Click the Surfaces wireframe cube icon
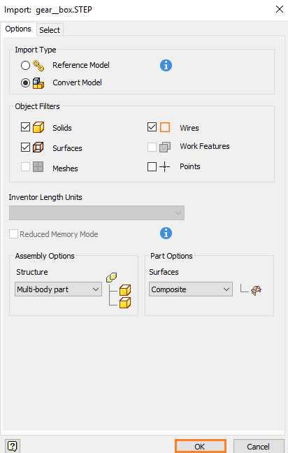The width and height of the screenshot is (288, 453). tap(38, 148)
